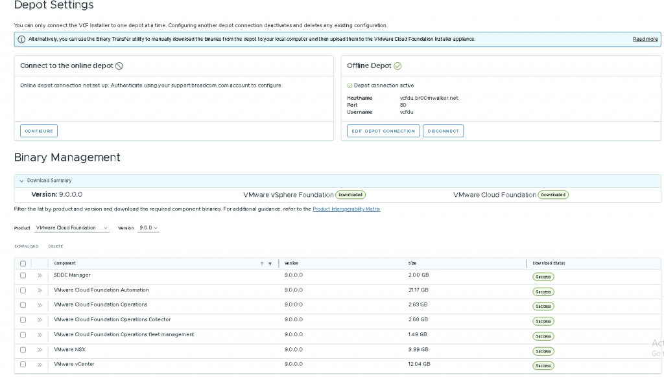Expand details for the SDDC Manager row
664x377 pixels.
(40, 275)
